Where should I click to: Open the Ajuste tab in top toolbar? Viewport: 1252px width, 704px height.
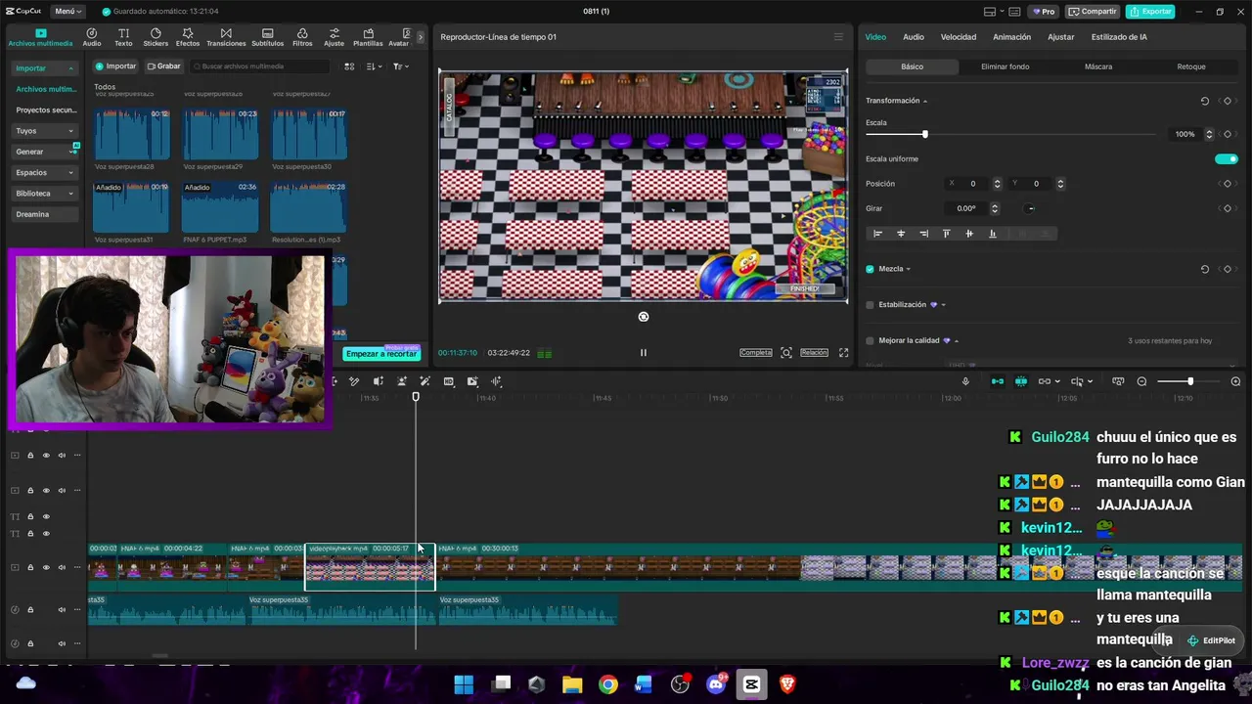335,37
